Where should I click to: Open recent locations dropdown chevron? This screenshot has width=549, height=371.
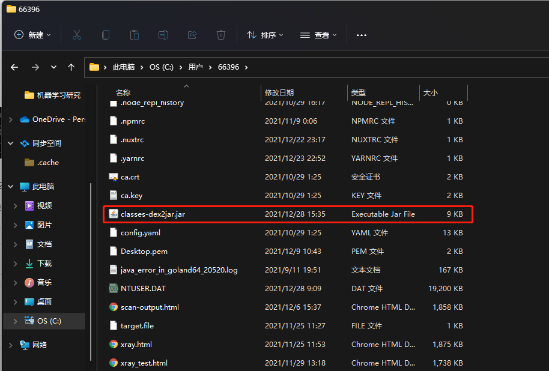(x=53, y=67)
